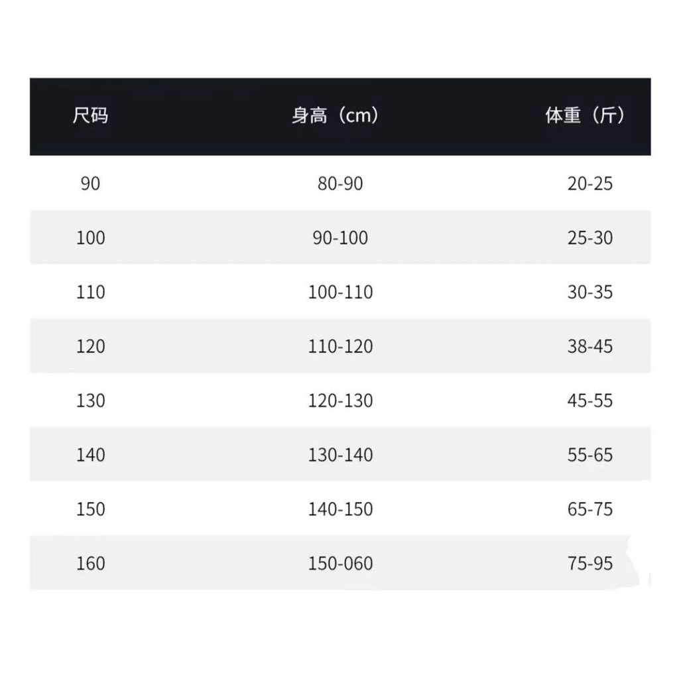Click the 140-150 height cell
Image resolution: width=679 pixels, height=679 pixels.
tap(340, 510)
